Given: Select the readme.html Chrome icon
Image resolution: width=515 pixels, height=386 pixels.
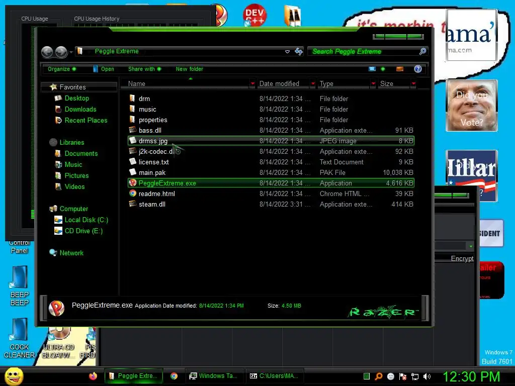Looking at the screenshot, I should coord(132,194).
